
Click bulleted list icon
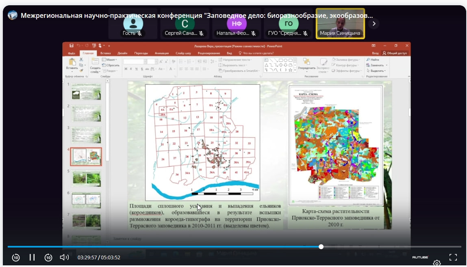[181, 62]
